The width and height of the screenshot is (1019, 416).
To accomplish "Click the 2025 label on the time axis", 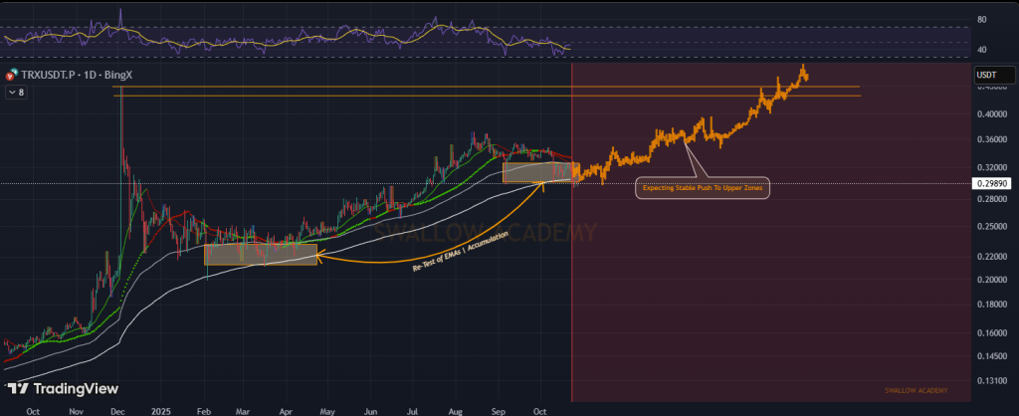I will click(159, 409).
